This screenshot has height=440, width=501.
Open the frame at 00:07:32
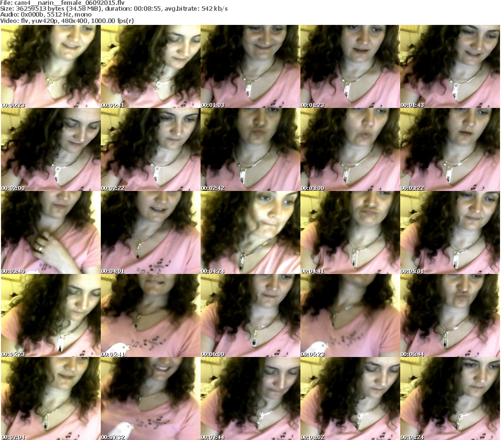click(x=151, y=398)
